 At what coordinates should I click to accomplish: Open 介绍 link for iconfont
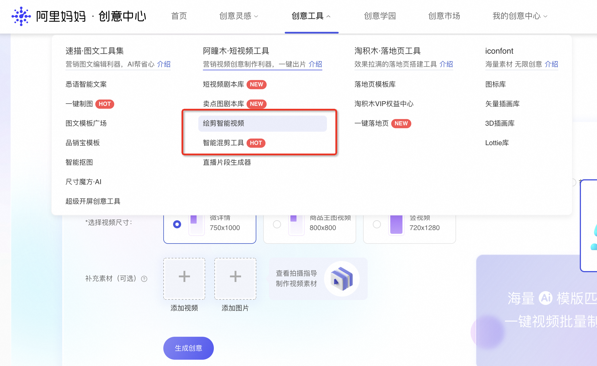tap(551, 64)
